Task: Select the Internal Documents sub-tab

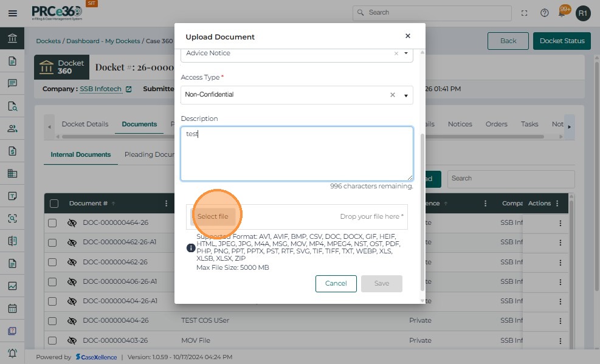Action: coord(81,154)
